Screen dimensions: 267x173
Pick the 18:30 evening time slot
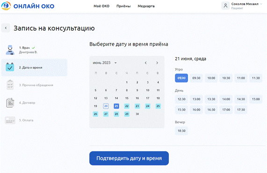(x=181, y=131)
